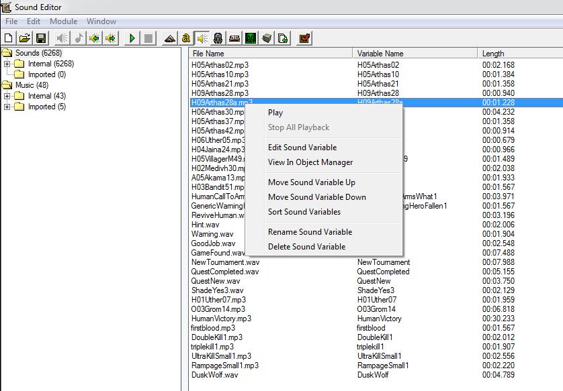563x391 pixels.
Task: Click second yellow speaker with green arrow icon
Action: 112,38
